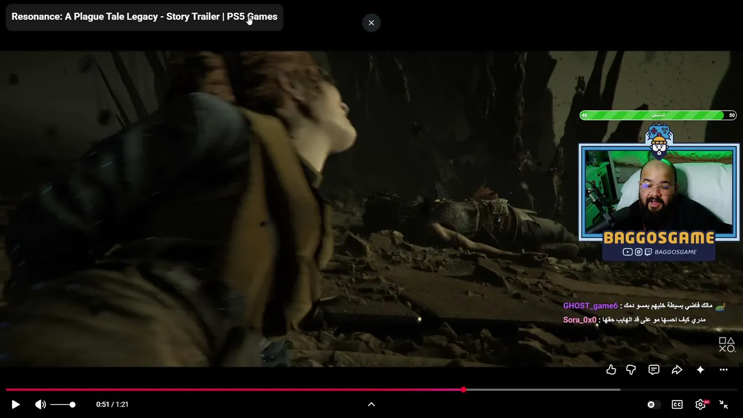Close the overlay with the X button
743x418 pixels.
pos(371,23)
